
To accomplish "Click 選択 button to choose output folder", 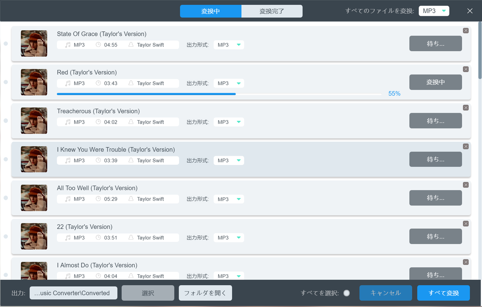I will (148, 293).
